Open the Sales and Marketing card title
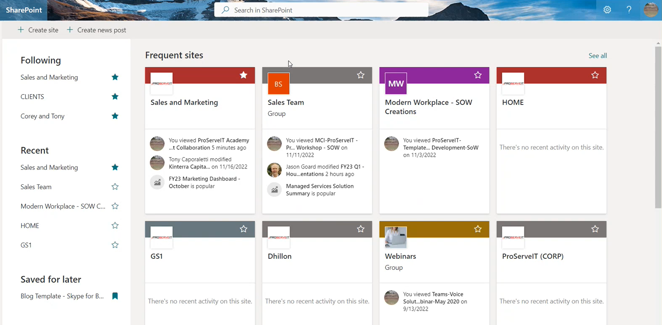The height and width of the screenshot is (325, 662). [184, 102]
